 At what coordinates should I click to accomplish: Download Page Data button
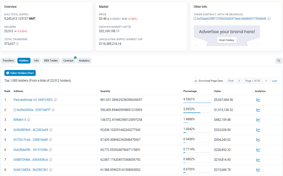point(209,81)
